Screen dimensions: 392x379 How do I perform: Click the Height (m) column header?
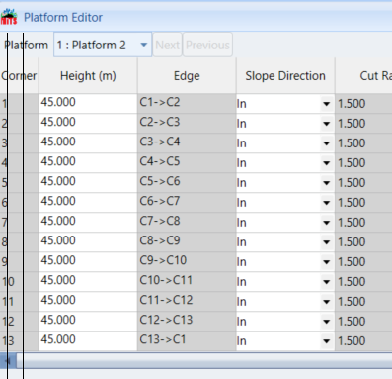click(x=88, y=76)
